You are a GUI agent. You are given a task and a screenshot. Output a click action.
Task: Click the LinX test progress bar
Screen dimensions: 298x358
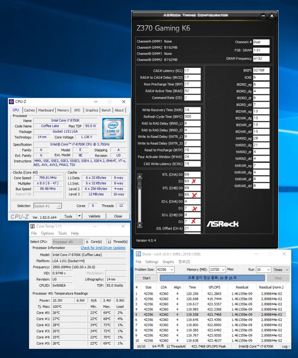[212, 278]
